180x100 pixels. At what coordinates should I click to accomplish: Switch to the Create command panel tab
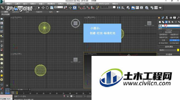click(x=159, y=18)
